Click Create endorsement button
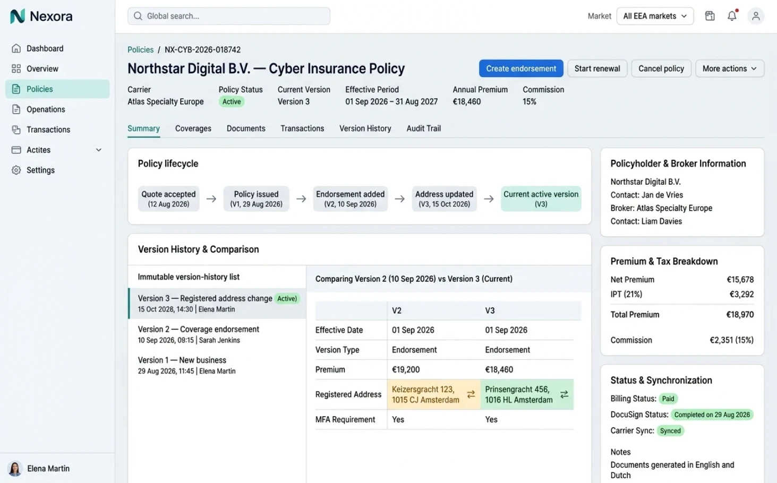 [521, 68]
